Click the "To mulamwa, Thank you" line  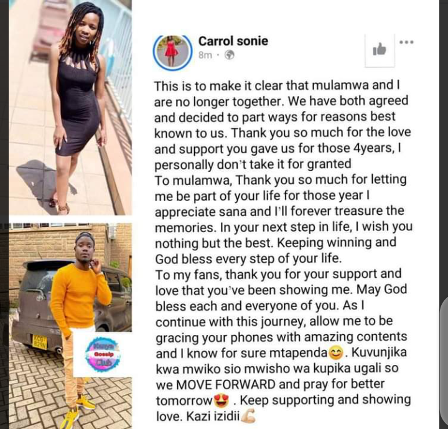[x=280, y=180]
